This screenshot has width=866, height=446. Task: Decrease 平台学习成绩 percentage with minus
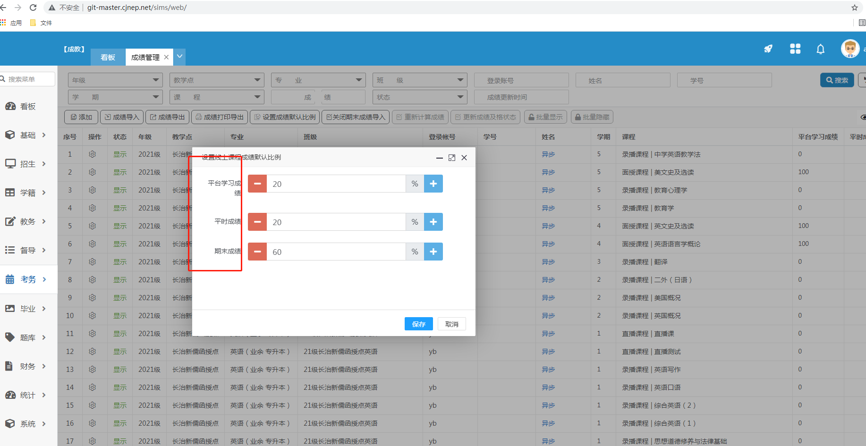(257, 184)
